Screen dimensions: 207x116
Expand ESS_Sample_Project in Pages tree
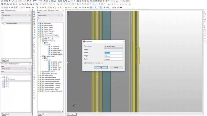[x=2, y=24]
